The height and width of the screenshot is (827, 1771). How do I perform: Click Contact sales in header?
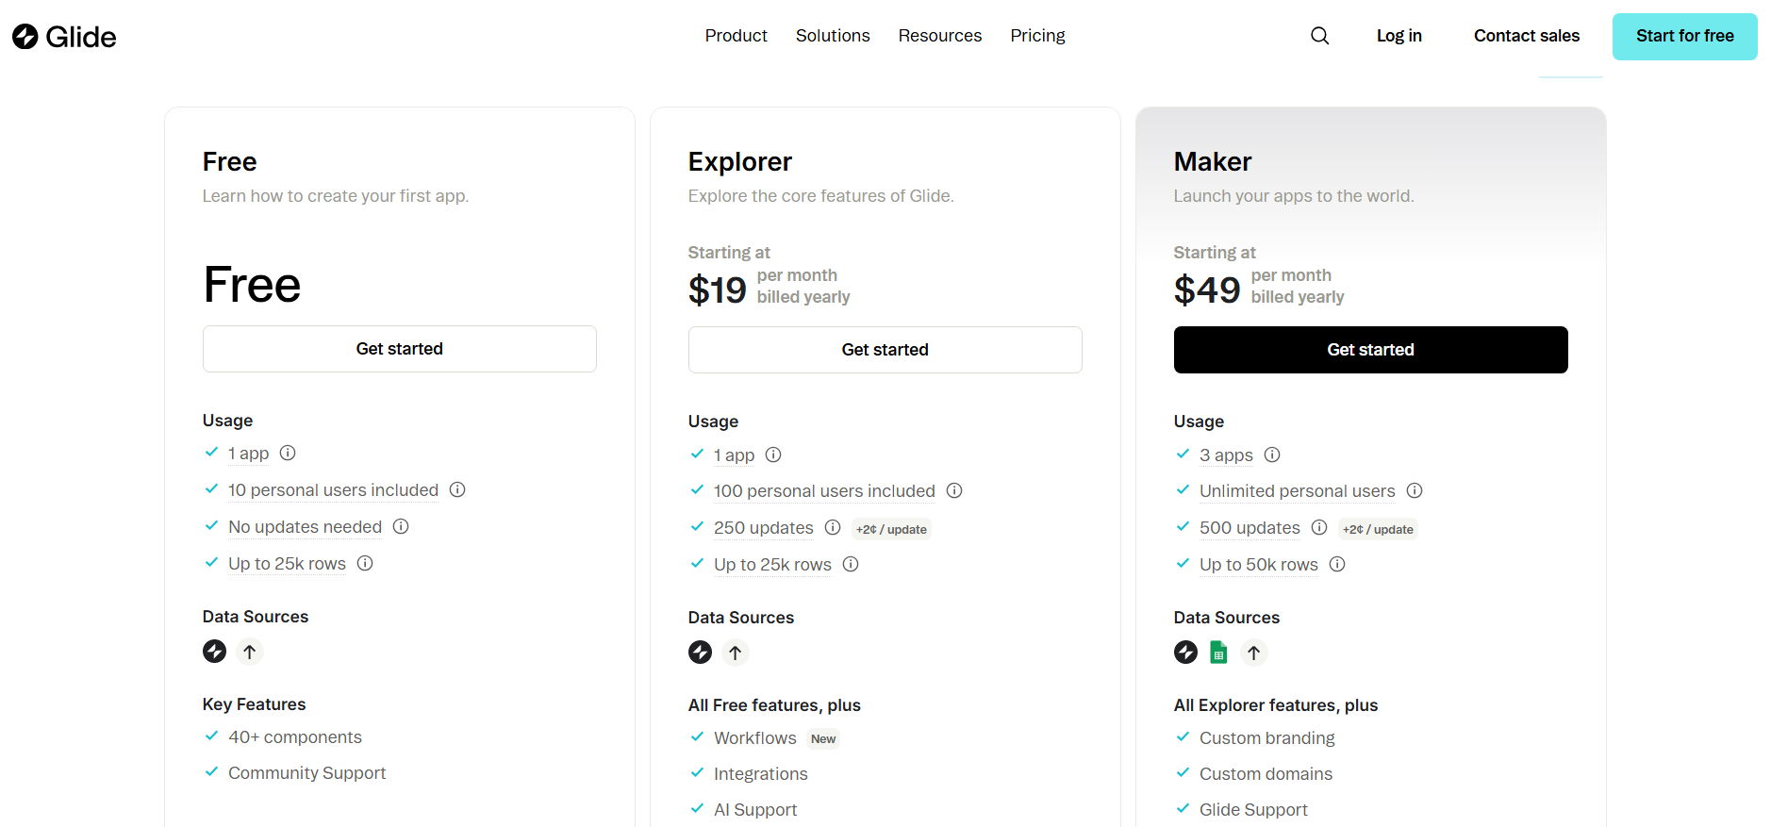pyautogui.click(x=1526, y=36)
